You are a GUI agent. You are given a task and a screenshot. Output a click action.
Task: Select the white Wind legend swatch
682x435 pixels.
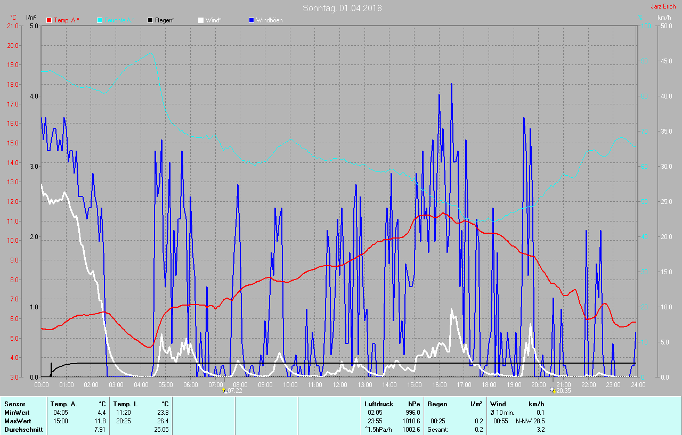point(201,20)
